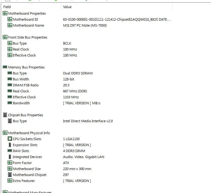The height and width of the screenshot is (193, 211).
Task: Select the 667 MHz (DDR) value
Action: click(x=75, y=91)
